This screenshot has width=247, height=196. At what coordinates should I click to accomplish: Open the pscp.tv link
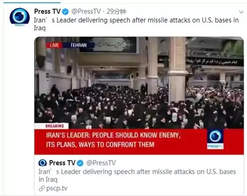(x=56, y=188)
